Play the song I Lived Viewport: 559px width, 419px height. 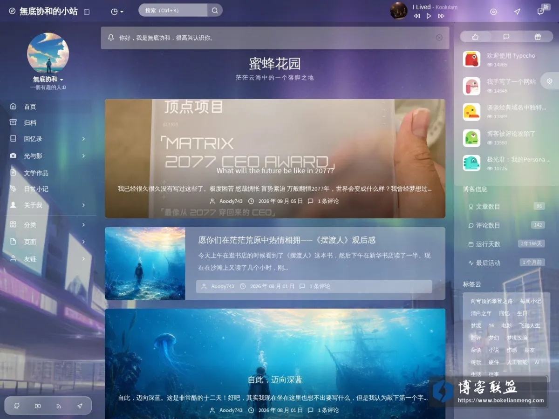tap(429, 16)
